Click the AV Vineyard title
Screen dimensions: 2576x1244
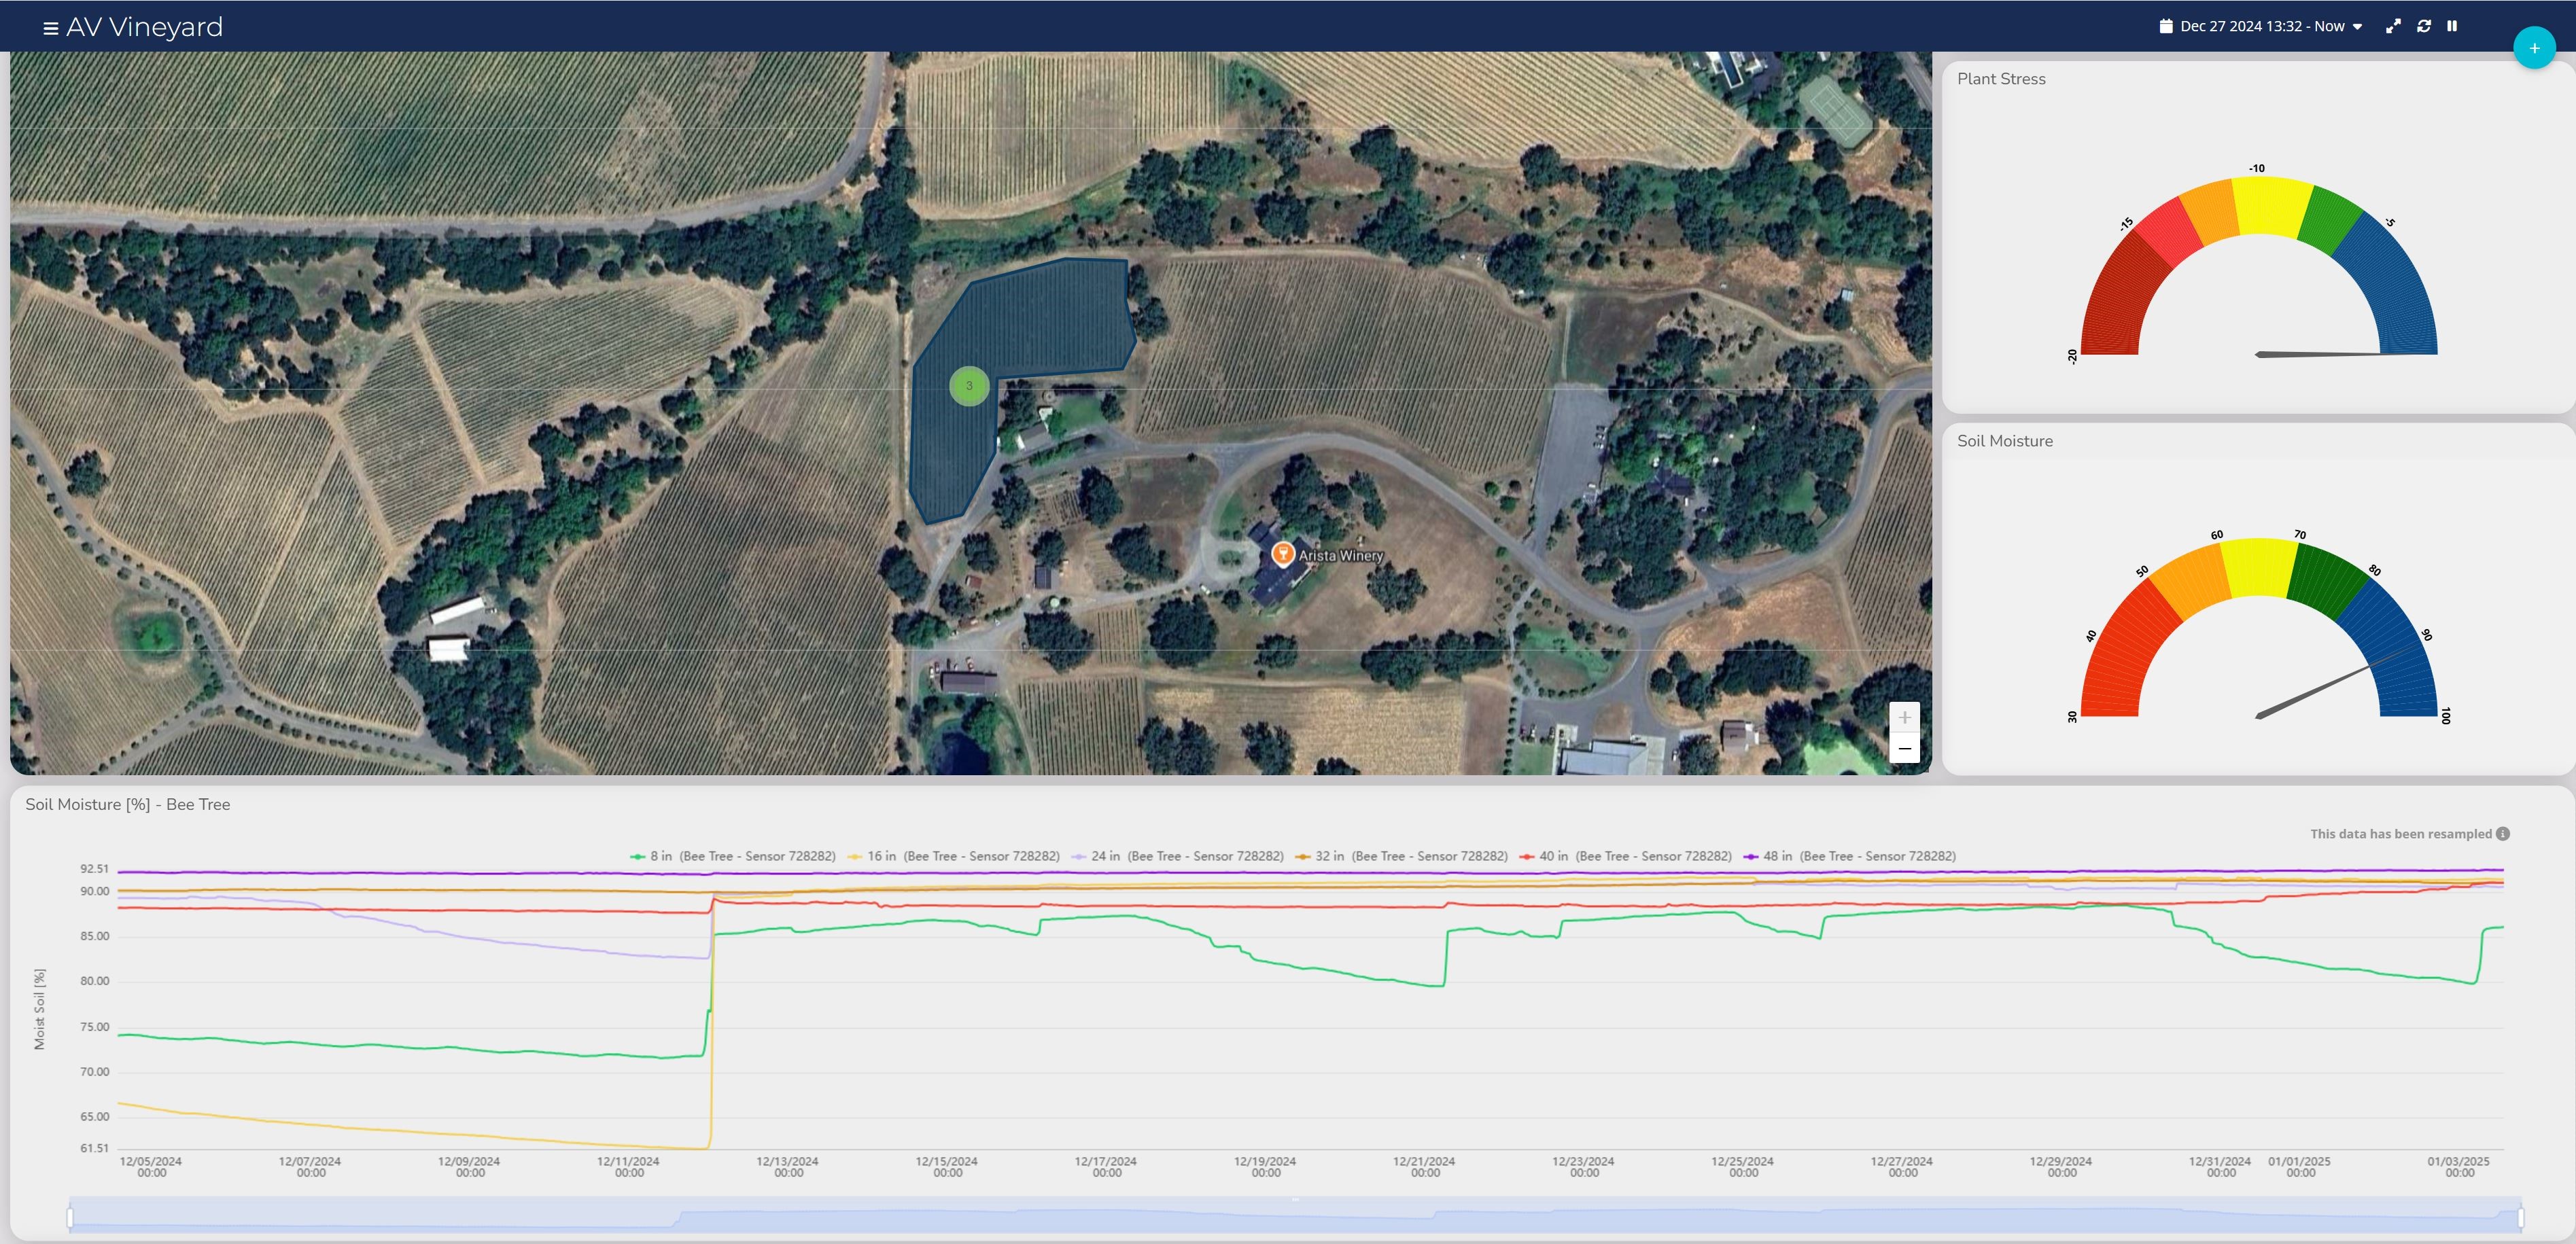(x=144, y=27)
